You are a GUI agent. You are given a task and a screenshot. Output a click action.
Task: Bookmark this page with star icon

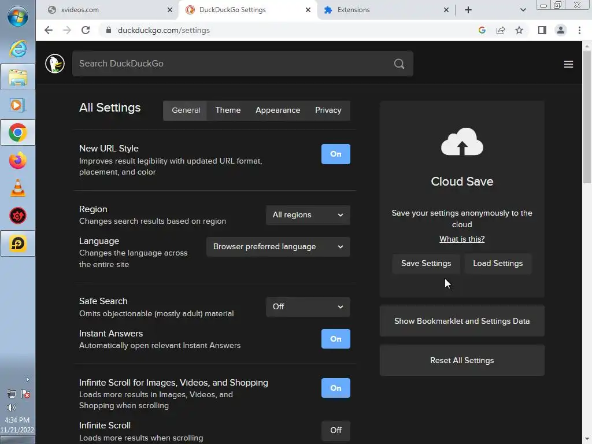[519, 30]
